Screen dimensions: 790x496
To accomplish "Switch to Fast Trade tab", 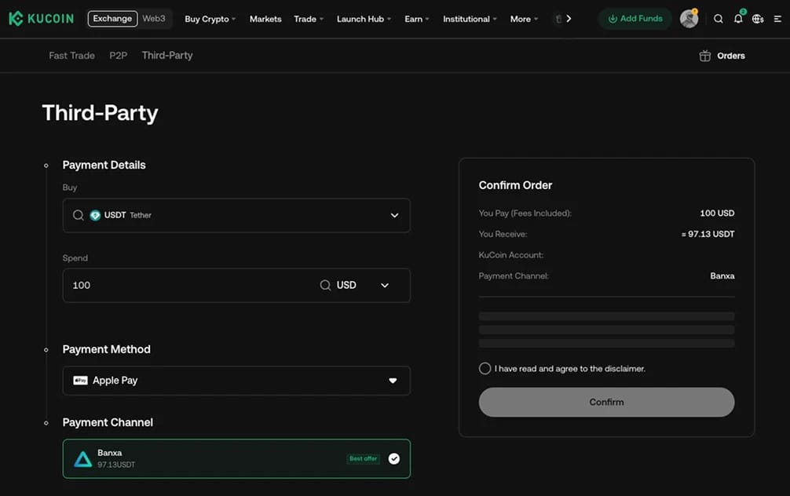I will pyautogui.click(x=71, y=56).
